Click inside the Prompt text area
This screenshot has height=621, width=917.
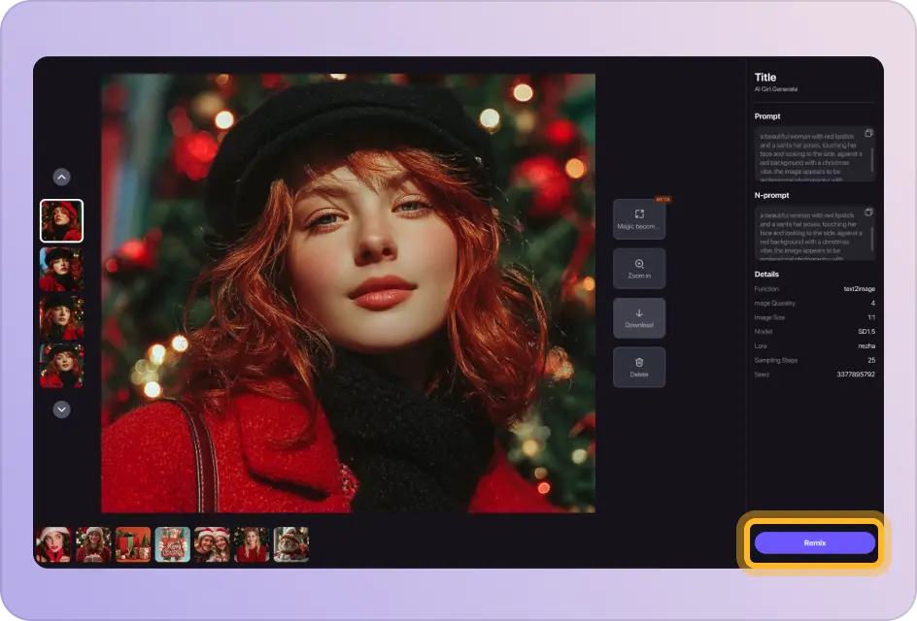point(814,155)
